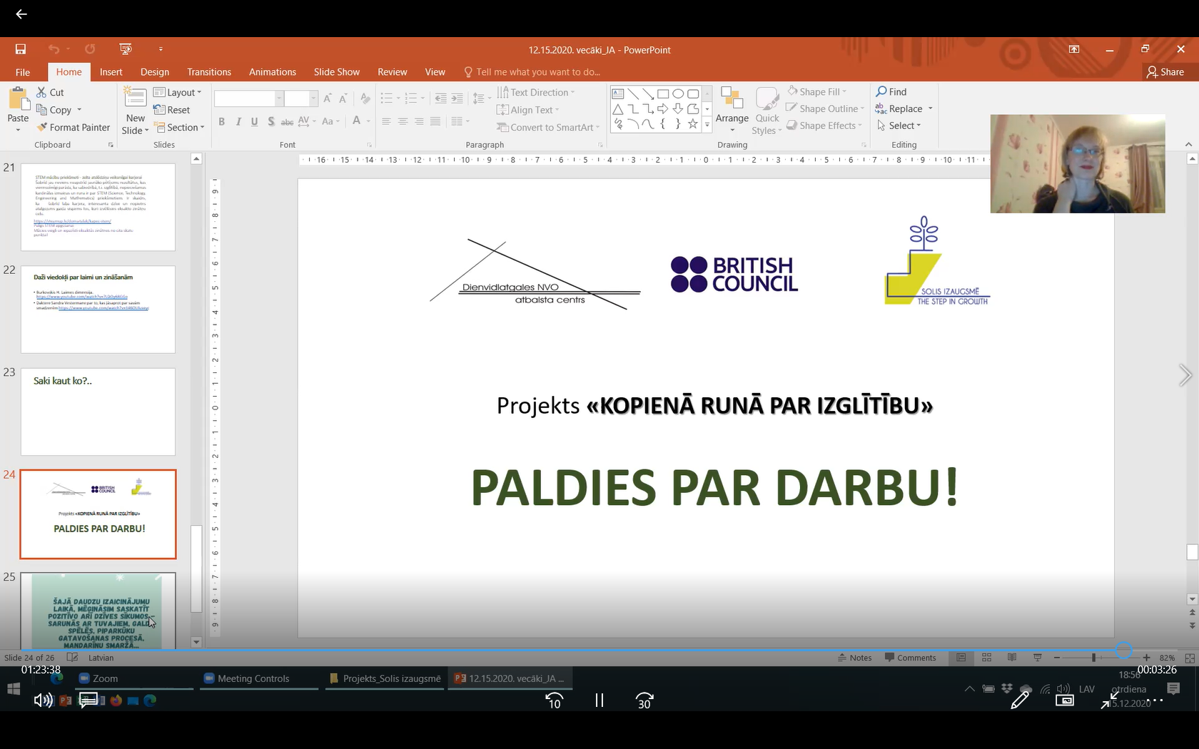Toggle Italic formatting
The width and height of the screenshot is (1199, 749).
(x=238, y=121)
